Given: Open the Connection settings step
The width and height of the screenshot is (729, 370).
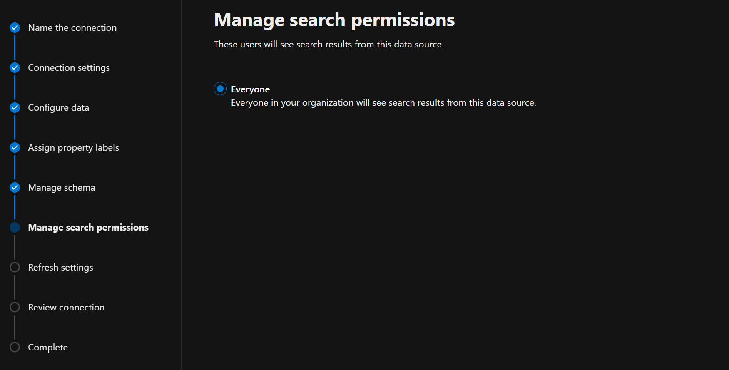Looking at the screenshot, I should pyautogui.click(x=69, y=68).
